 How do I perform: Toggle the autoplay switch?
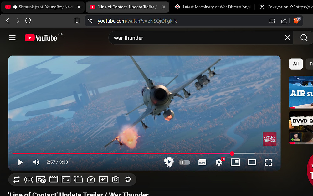coord(184,162)
